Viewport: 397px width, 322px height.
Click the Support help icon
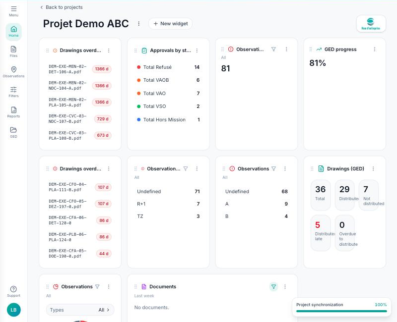[x=14, y=291]
